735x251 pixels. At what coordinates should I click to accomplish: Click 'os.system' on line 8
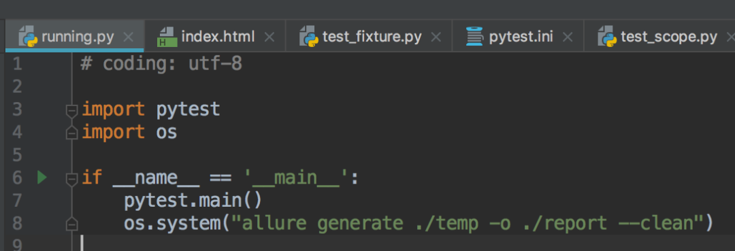click(x=172, y=224)
